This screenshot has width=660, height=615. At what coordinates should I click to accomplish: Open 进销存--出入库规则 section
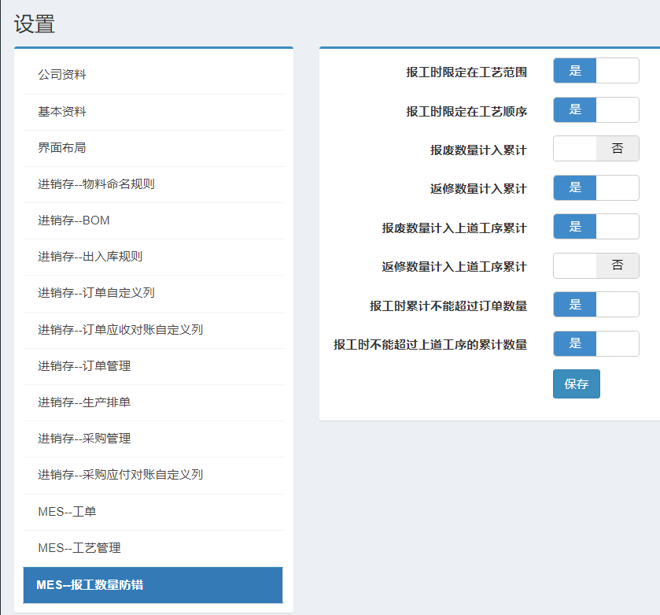point(90,257)
